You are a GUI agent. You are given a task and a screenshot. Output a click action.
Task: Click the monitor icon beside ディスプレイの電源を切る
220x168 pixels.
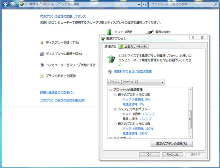click(x=42, y=53)
